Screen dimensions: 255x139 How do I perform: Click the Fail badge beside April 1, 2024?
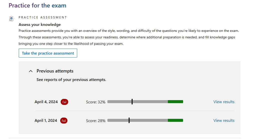64,121
